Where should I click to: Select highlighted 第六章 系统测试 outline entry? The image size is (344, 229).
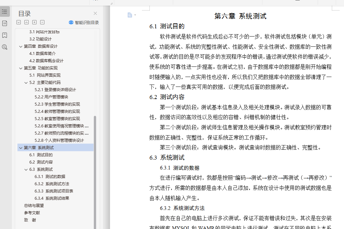[x=55, y=148]
